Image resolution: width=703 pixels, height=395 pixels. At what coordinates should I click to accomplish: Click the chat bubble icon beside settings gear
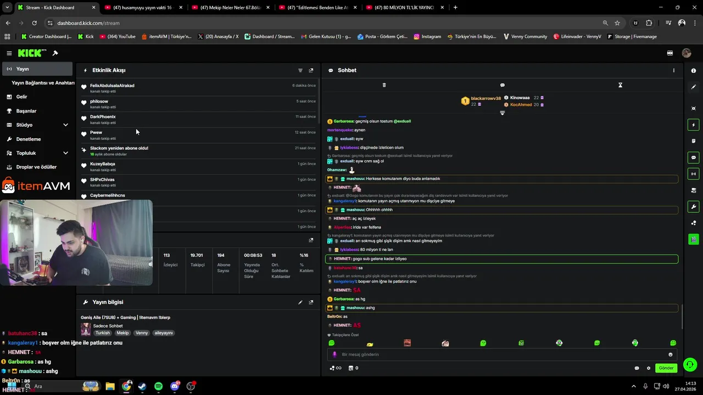pyautogui.click(x=637, y=368)
